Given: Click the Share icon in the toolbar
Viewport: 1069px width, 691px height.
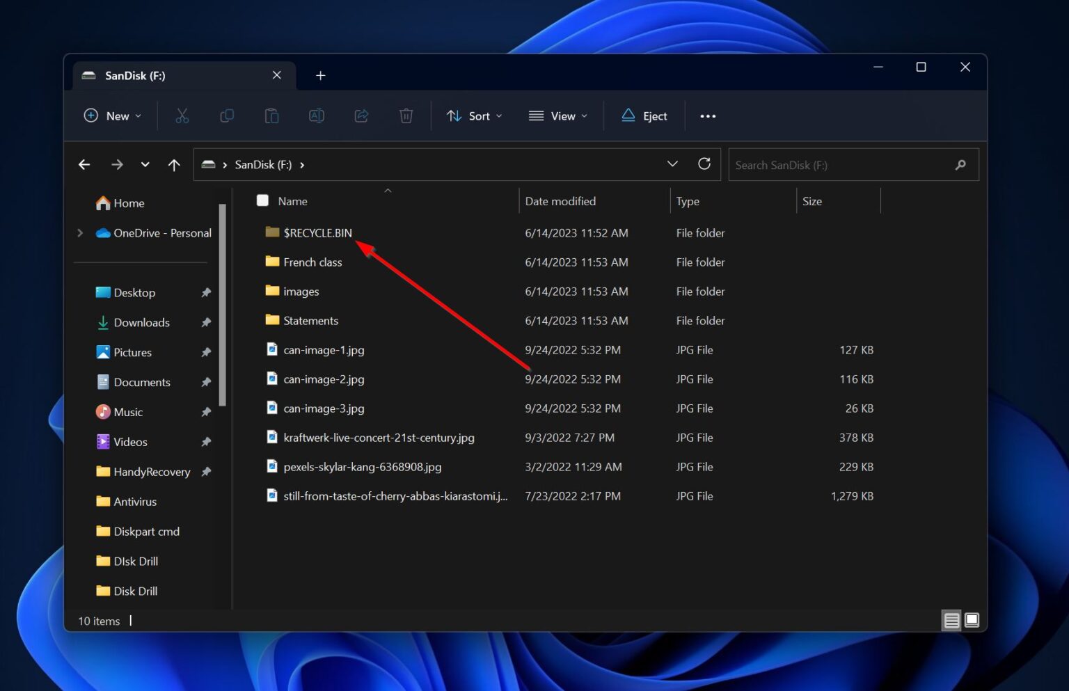Looking at the screenshot, I should coord(361,116).
